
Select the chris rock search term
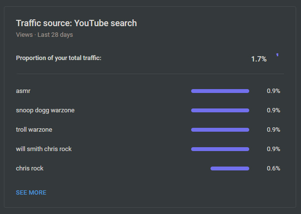point(30,168)
